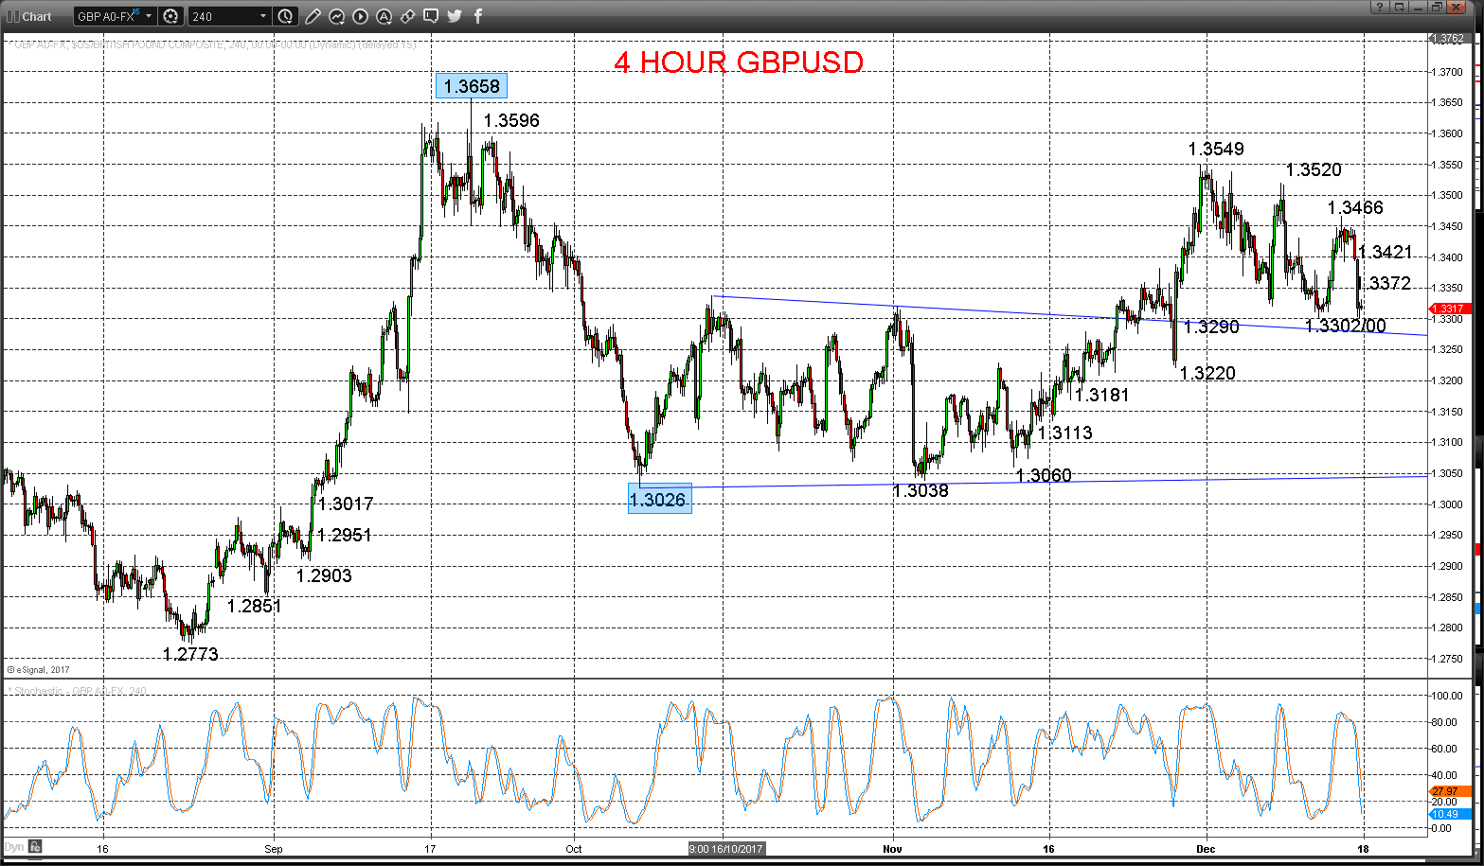Click the 1.3017 price annotation
Viewport: 1484px width, 866px height.
pos(346,504)
